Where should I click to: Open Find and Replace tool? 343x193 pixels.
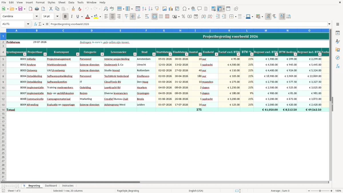(x=106, y=9)
